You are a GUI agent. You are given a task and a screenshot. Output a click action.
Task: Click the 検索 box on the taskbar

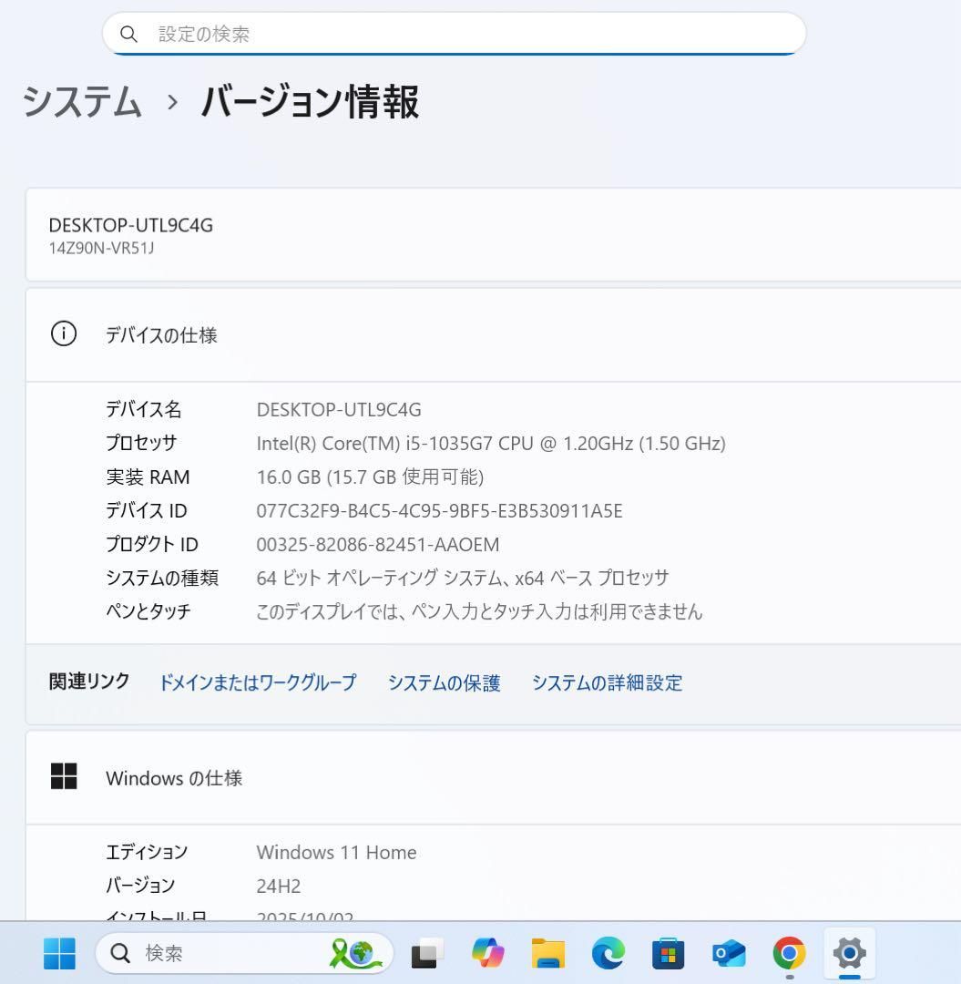(182, 954)
